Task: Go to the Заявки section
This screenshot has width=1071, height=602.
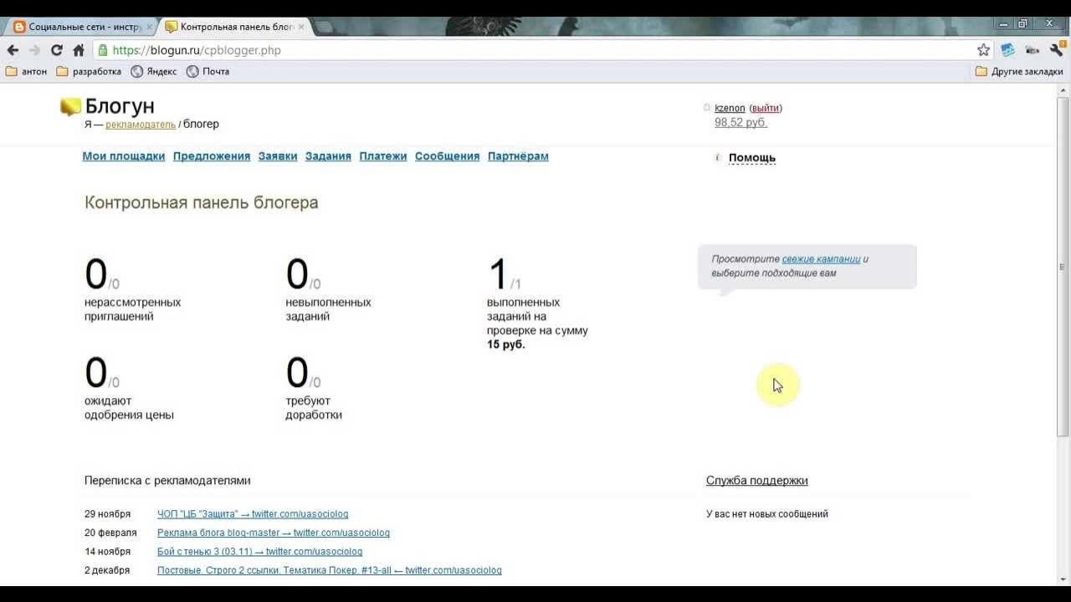Action: [x=278, y=156]
